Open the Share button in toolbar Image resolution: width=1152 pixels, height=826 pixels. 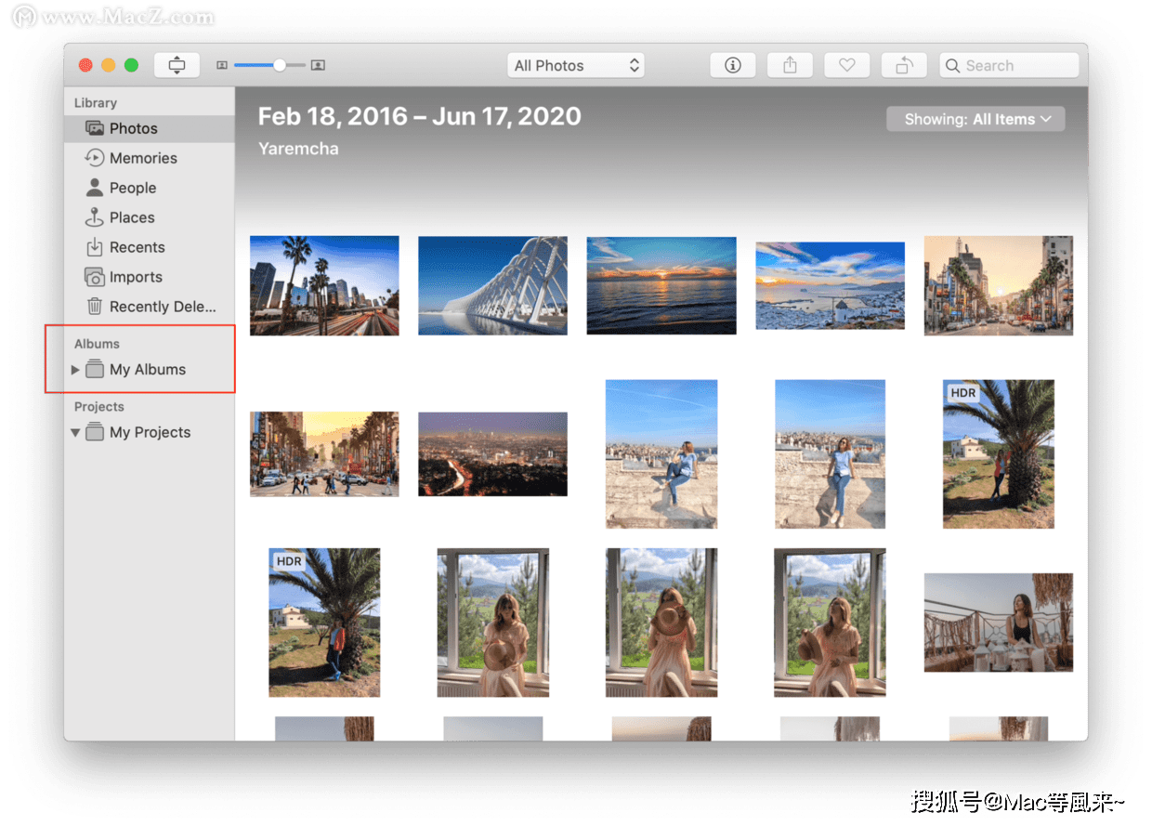(x=790, y=65)
